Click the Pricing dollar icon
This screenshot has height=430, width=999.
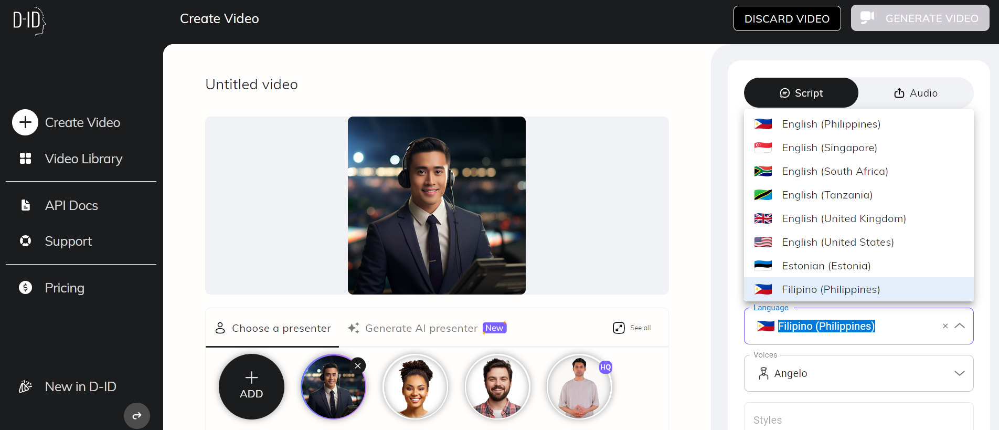(x=25, y=288)
